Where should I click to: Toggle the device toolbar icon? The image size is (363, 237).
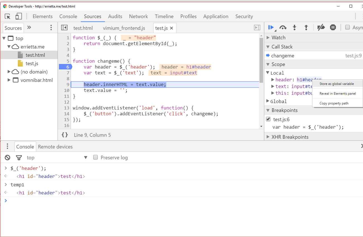click(19, 16)
